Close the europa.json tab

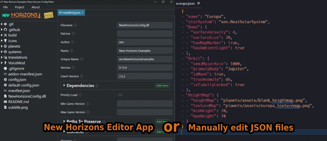[199, 3]
